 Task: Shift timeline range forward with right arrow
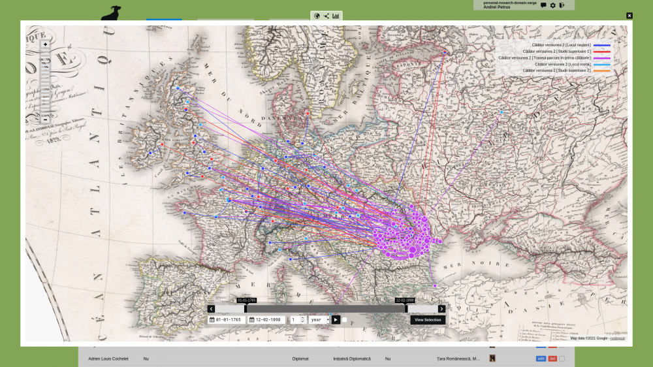[x=441, y=309]
